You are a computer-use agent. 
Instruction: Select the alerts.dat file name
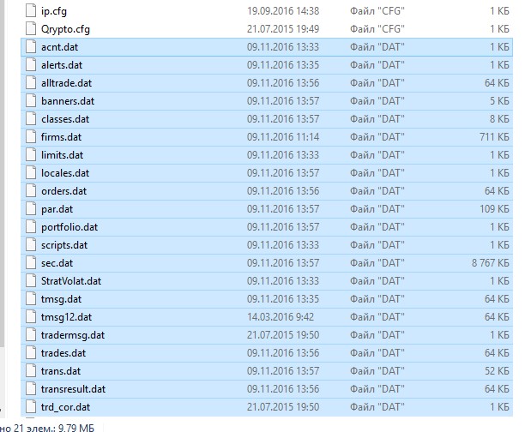tap(62, 65)
